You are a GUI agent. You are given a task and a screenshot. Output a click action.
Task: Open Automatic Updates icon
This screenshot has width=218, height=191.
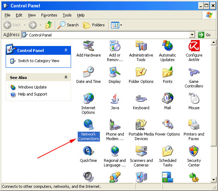pos(167,46)
